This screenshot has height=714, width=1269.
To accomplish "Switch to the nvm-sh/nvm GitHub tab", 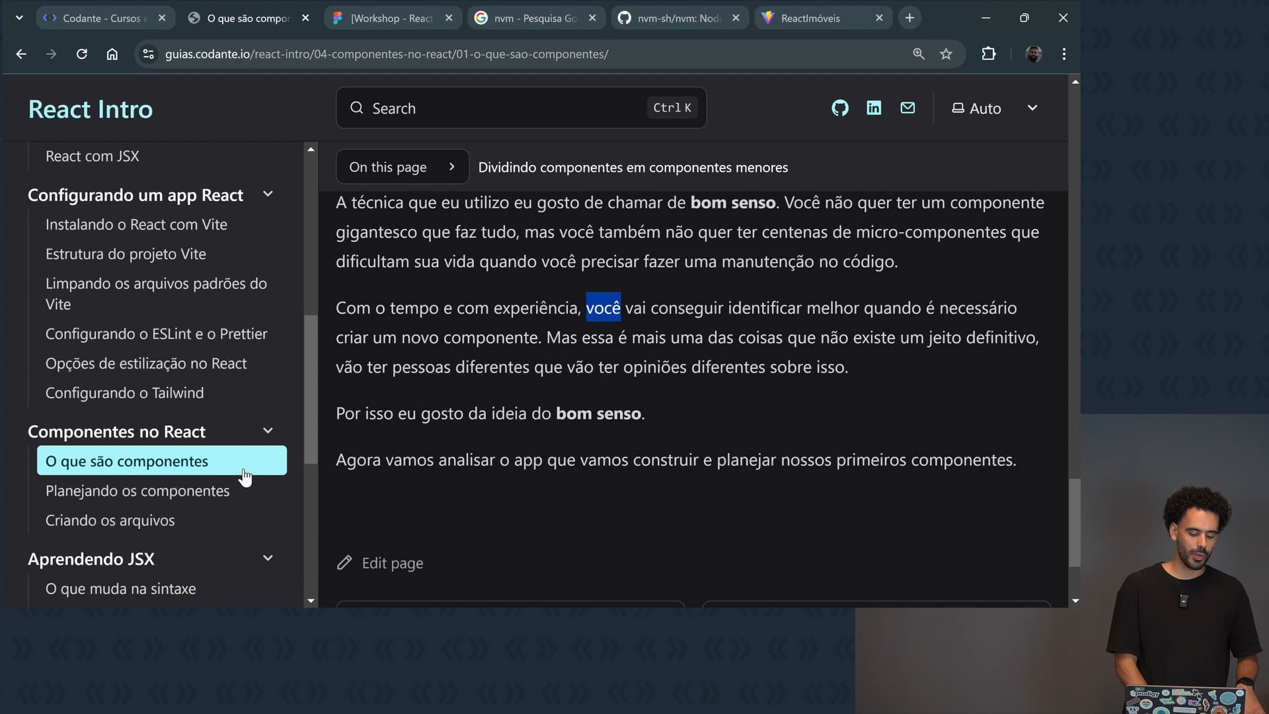I will point(677,18).
